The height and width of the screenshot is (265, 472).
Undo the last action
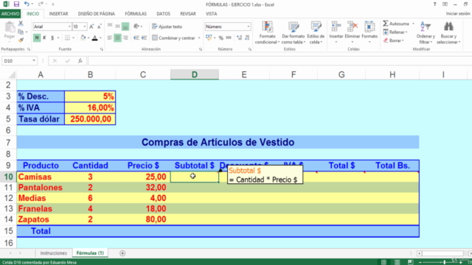click(x=27, y=4)
